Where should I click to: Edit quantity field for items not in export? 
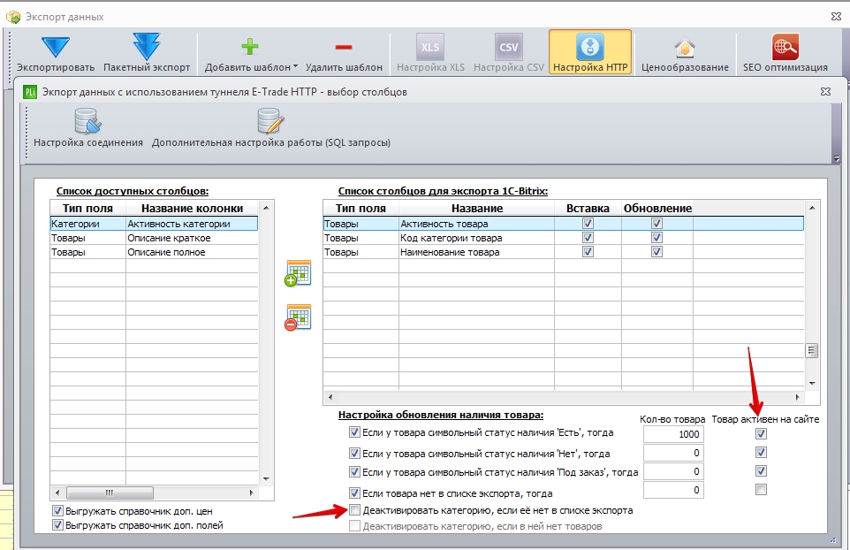coord(673,490)
